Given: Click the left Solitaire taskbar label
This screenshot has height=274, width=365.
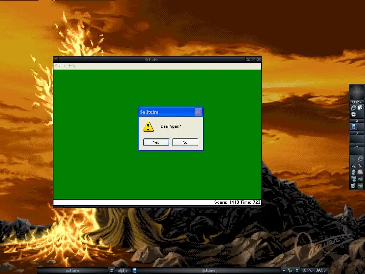Looking at the screenshot, I should point(72,270).
